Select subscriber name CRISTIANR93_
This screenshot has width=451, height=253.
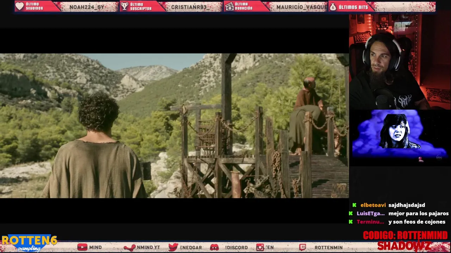tap(190, 7)
